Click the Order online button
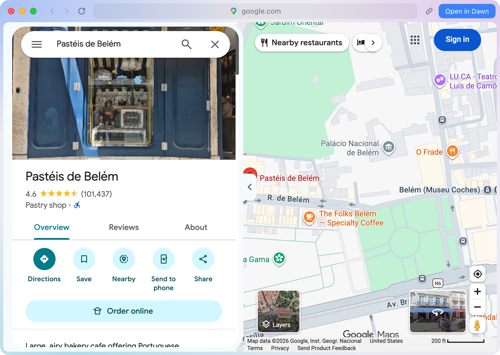The height and width of the screenshot is (355, 500). point(124,311)
